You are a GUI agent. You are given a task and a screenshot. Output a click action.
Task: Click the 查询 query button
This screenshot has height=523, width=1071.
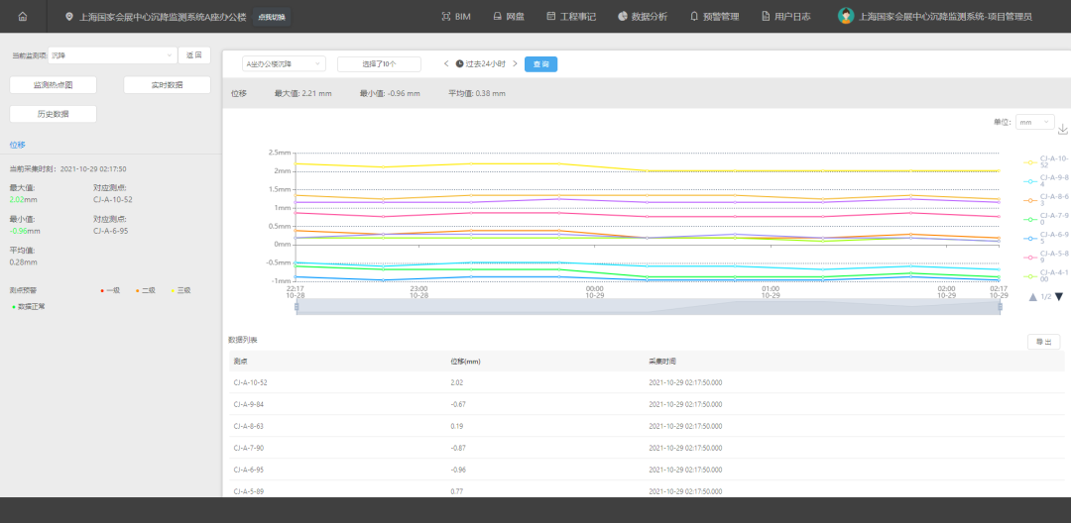coord(541,64)
